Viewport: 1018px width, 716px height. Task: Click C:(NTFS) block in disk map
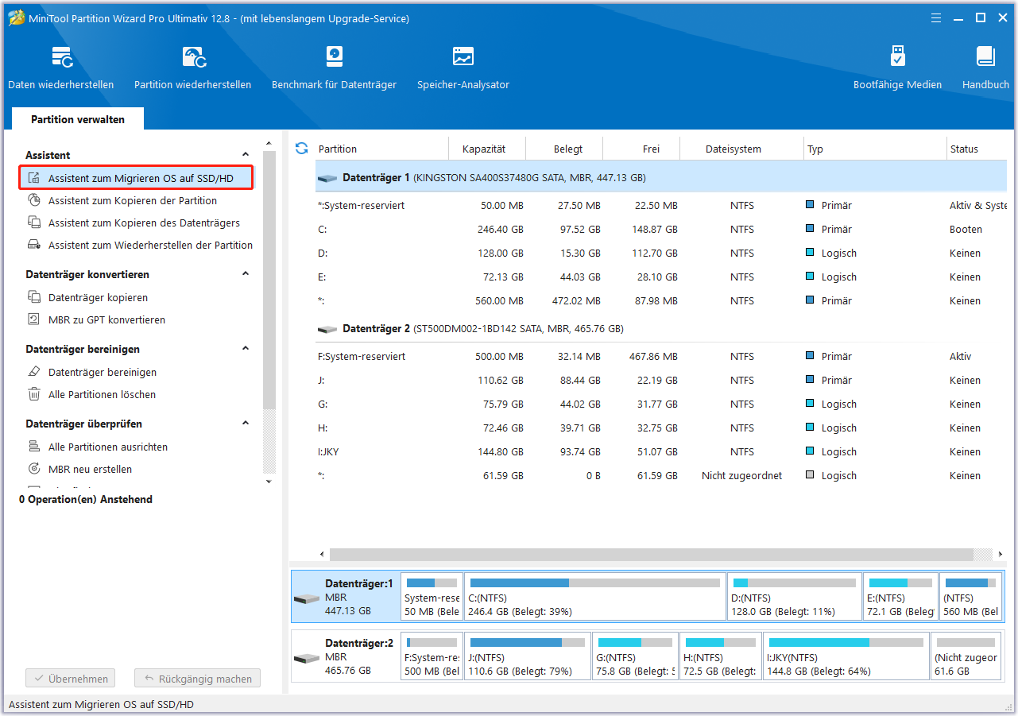pyautogui.click(x=595, y=596)
